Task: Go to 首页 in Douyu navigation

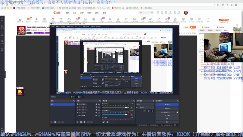Action: (x=68, y=13)
